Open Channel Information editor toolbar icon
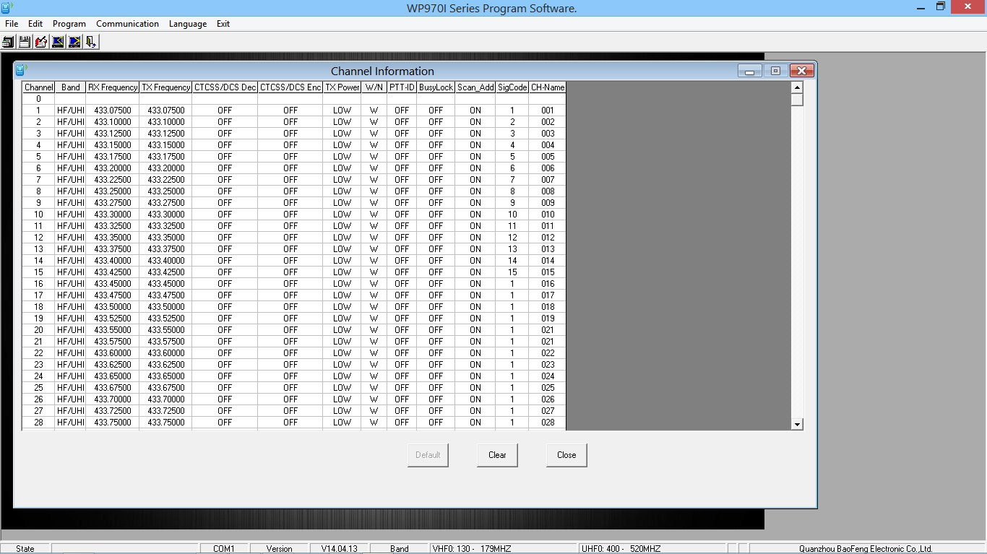The height and width of the screenshot is (554, 987). (x=41, y=42)
